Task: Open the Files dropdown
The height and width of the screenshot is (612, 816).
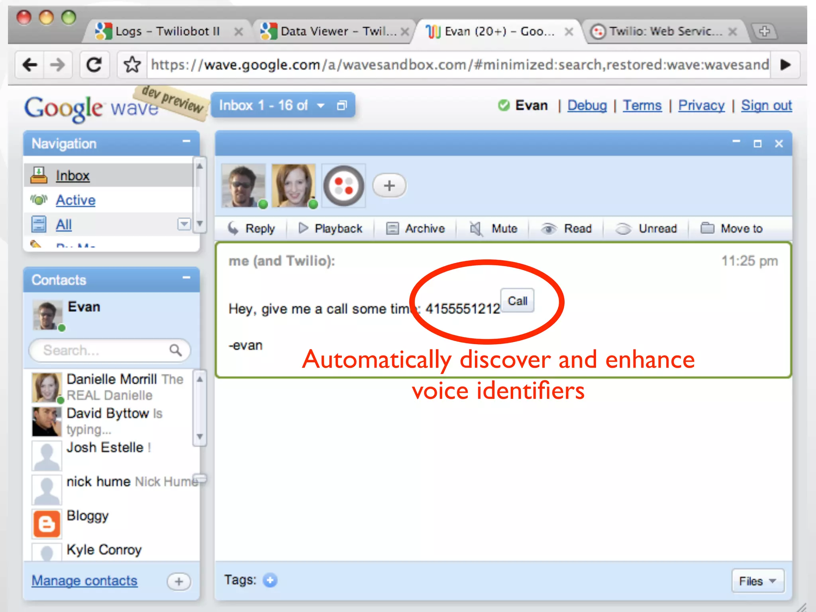Action: tap(758, 581)
